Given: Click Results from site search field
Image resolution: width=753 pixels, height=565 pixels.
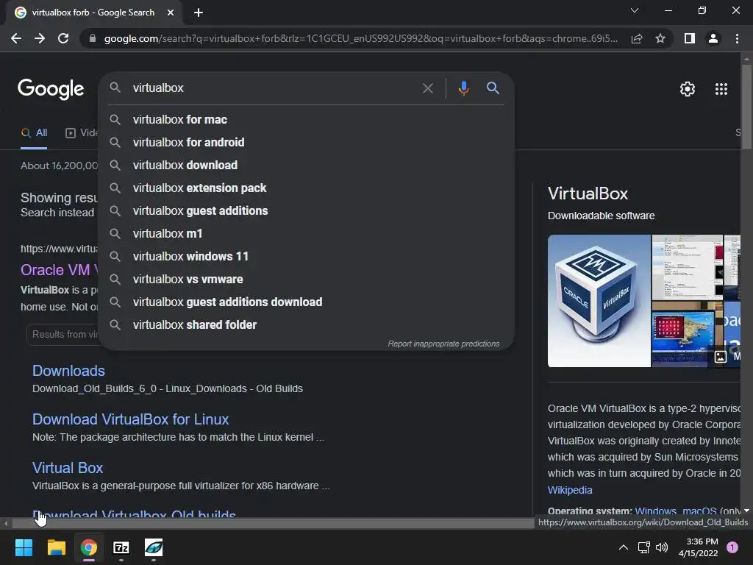Looking at the screenshot, I should coord(63,335).
